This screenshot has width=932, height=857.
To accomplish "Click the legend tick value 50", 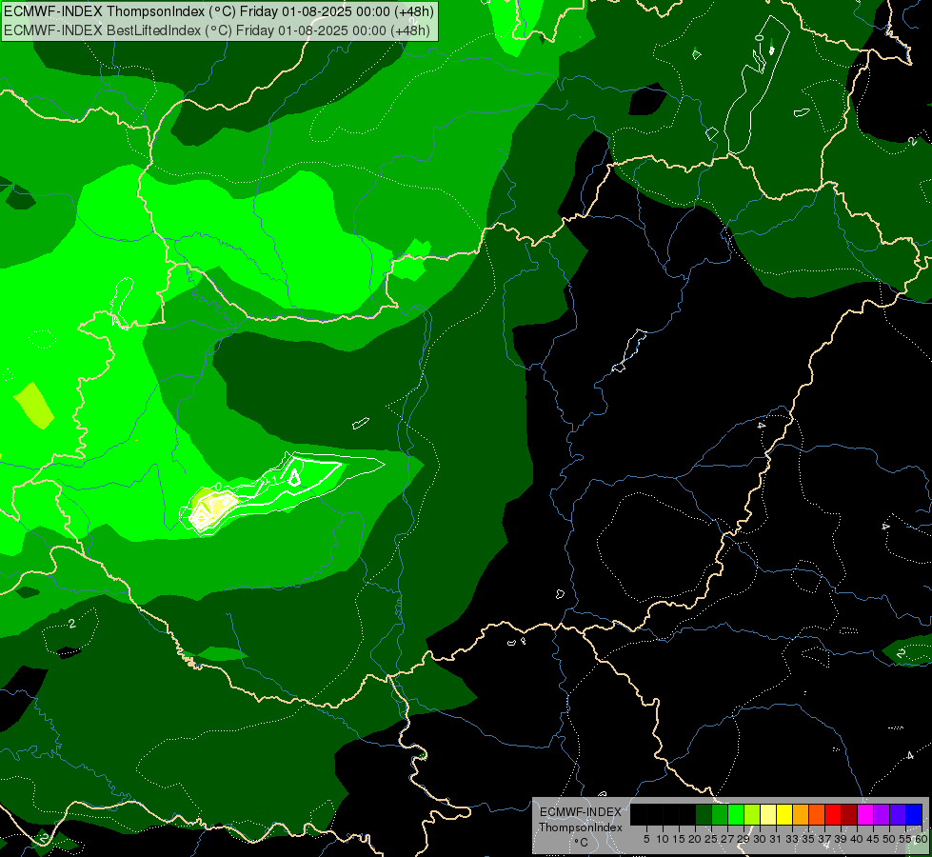I will 890,839.
